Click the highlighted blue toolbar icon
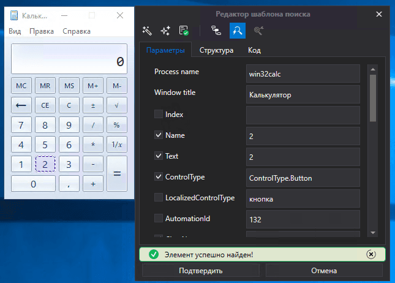The width and height of the screenshot is (395, 283). 237,30
